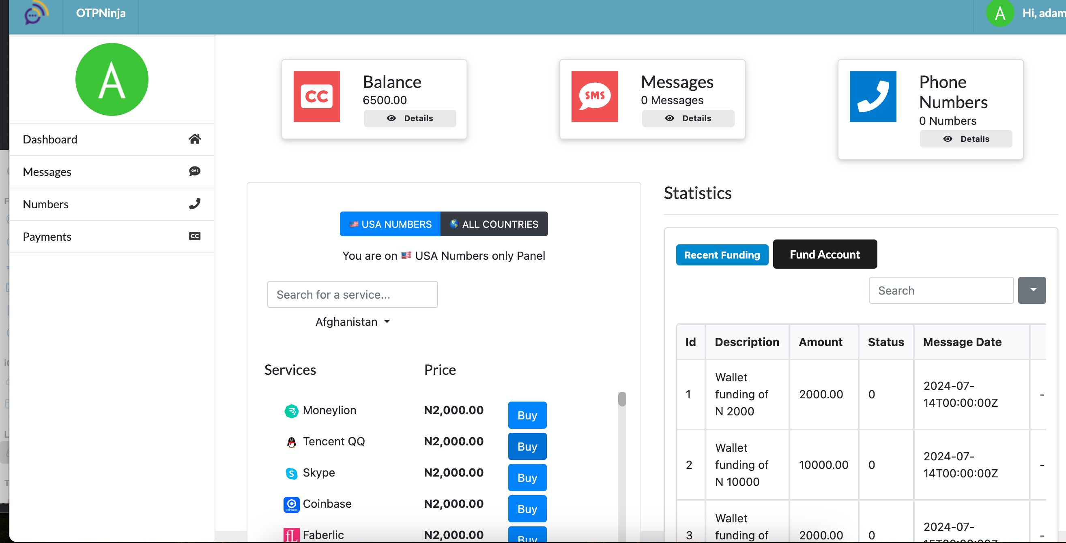Image resolution: width=1066 pixels, height=543 pixels.
Task: Click the Skype service icon
Action: [x=291, y=473]
